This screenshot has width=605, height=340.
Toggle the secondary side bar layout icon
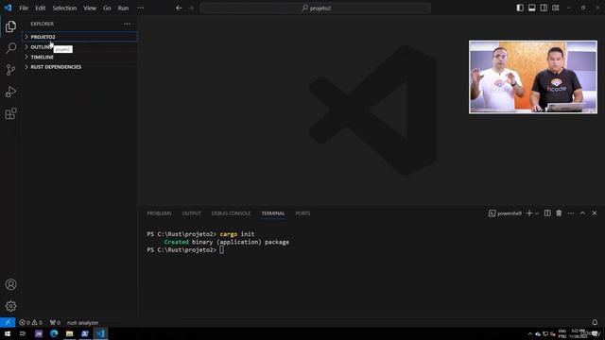[x=544, y=8]
